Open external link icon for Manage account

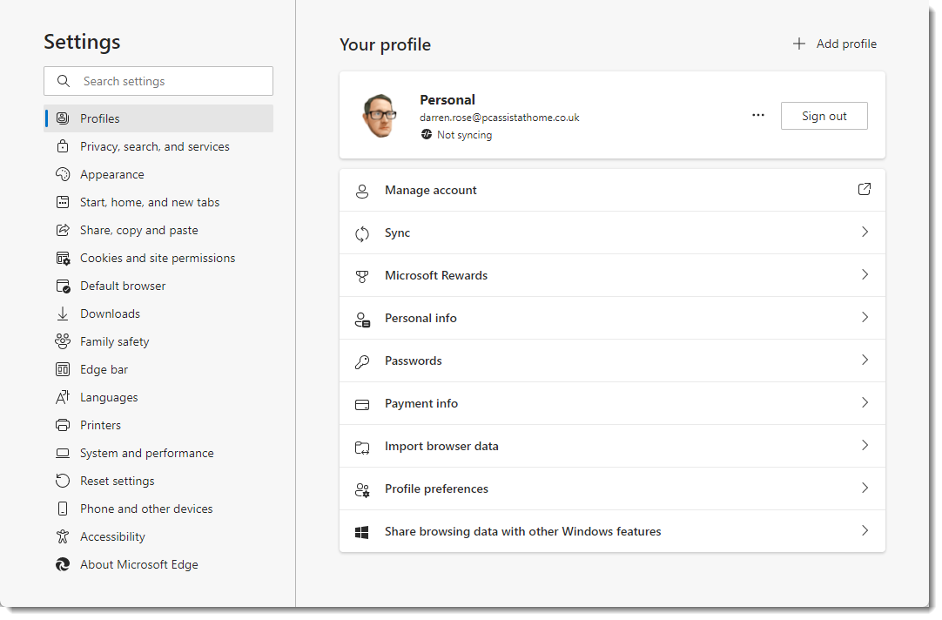point(864,189)
